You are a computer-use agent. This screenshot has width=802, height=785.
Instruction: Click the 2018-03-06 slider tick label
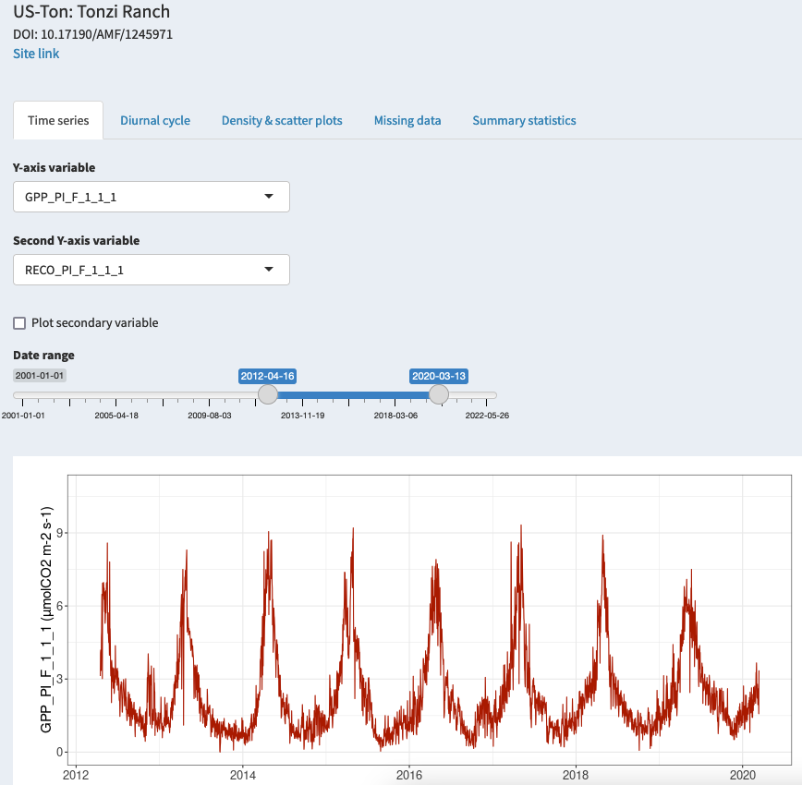pos(395,416)
